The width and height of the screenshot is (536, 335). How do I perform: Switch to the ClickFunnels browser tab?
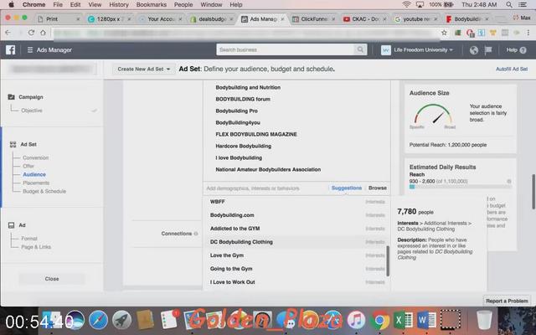coord(313,19)
